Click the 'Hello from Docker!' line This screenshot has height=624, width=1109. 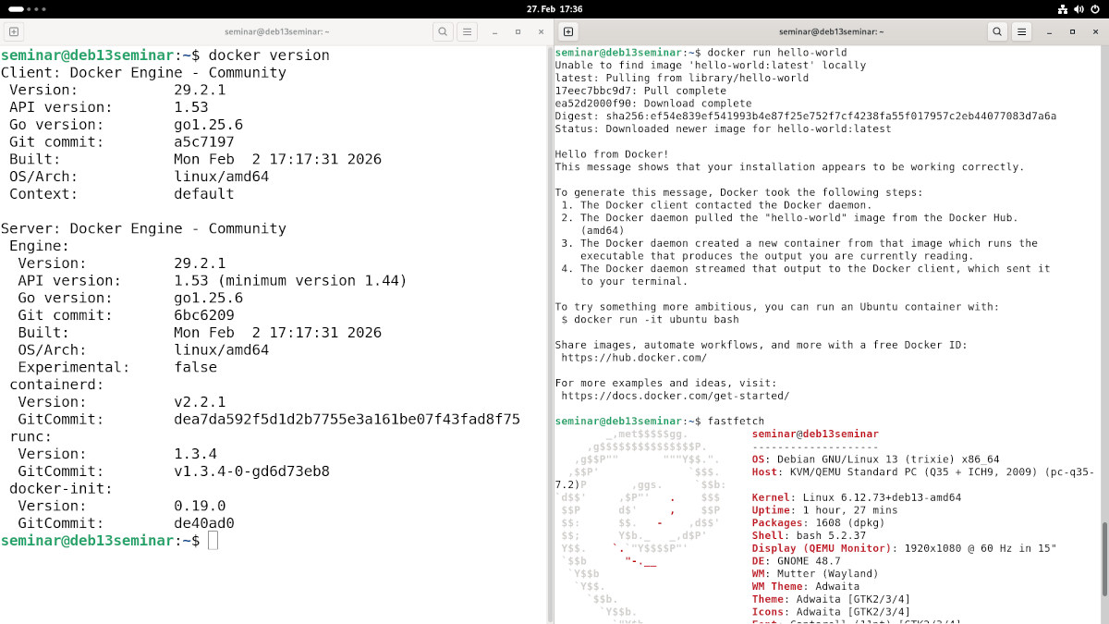[612, 154]
